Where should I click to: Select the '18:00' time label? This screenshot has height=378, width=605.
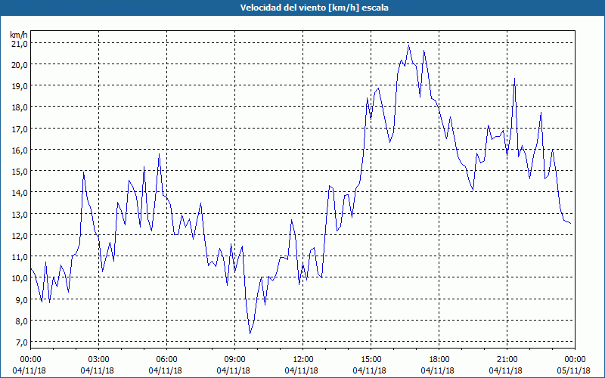[439, 360]
